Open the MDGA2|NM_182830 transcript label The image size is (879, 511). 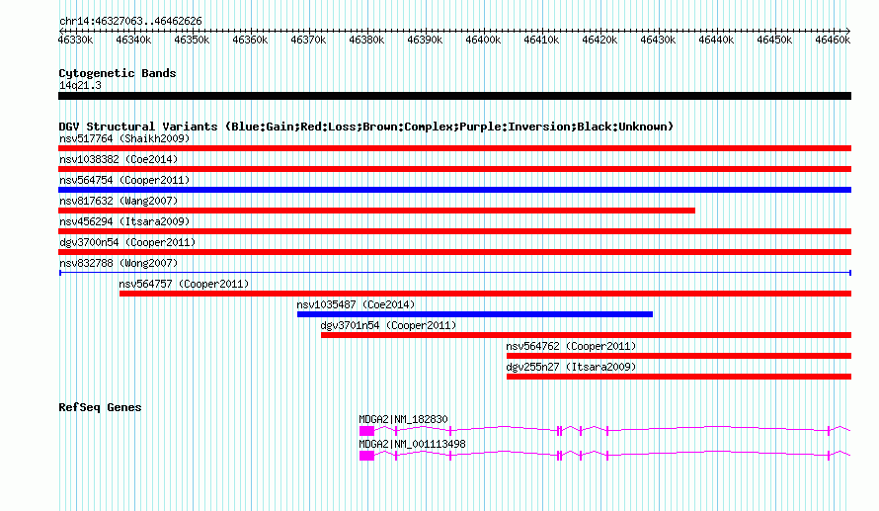pyautogui.click(x=404, y=419)
